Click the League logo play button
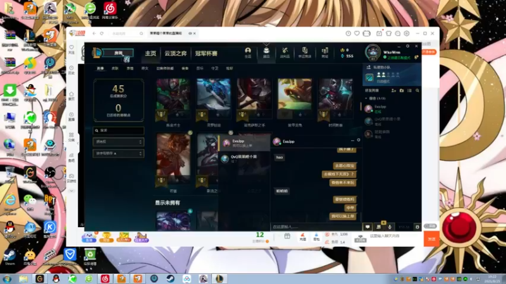 (x=97, y=53)
